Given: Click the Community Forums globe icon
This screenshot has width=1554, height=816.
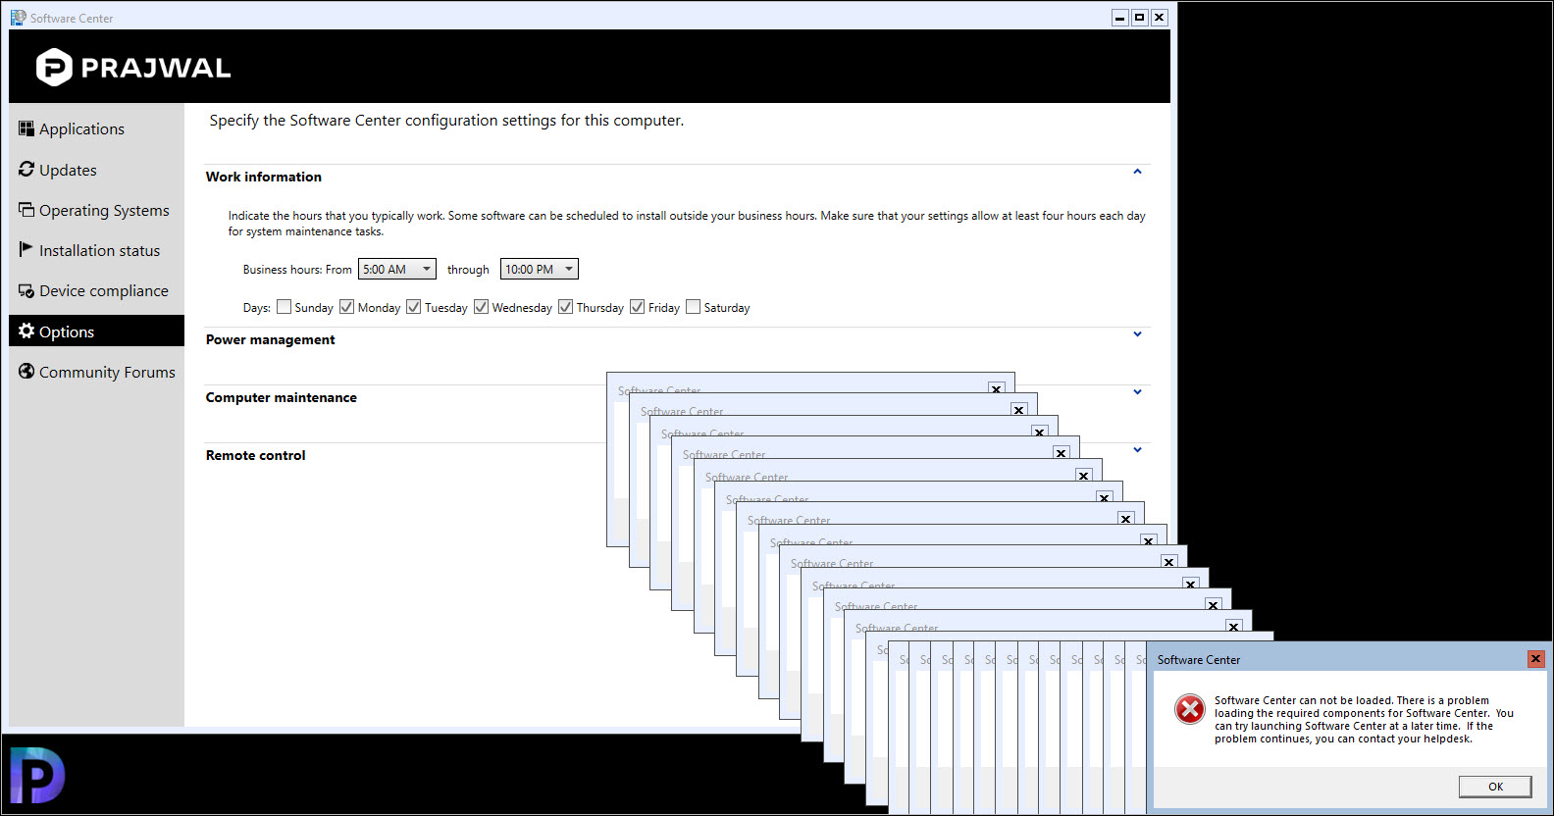Looking at the screenshot, I should [26, 372].
